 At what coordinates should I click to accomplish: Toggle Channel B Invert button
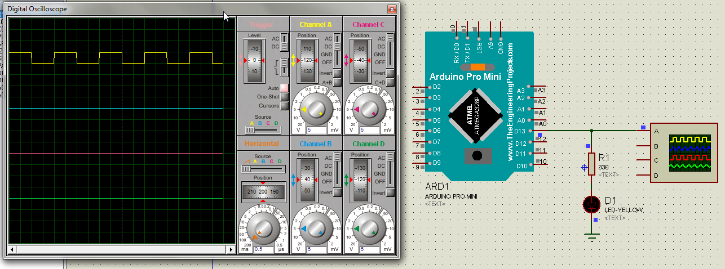click(337, 192)
